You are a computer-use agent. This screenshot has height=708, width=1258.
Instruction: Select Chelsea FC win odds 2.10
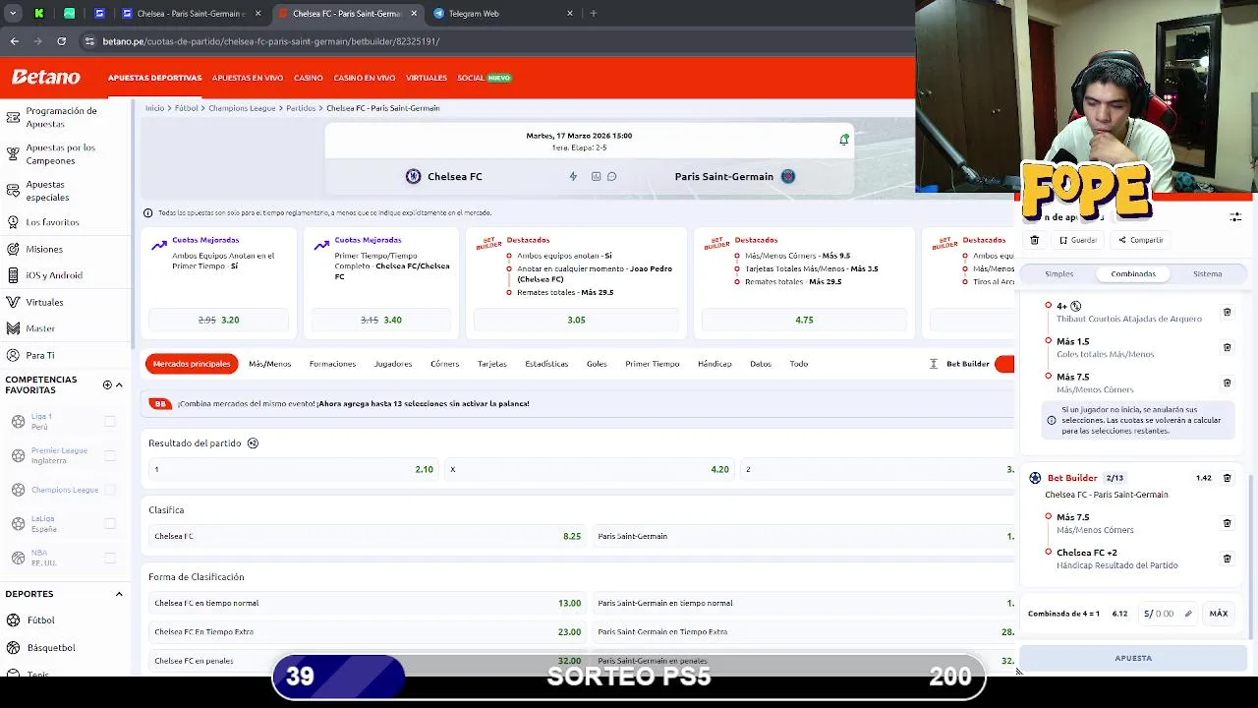(x=294, y=469)
